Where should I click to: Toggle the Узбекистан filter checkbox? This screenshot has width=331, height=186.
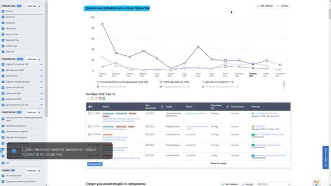(3, 46)
